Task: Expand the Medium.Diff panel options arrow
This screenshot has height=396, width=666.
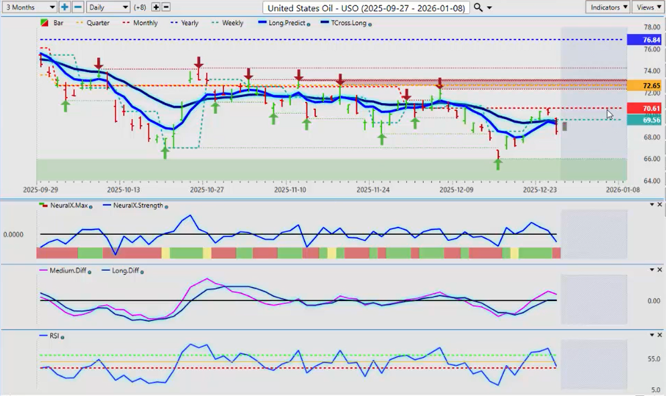Action: pos(651,270)
